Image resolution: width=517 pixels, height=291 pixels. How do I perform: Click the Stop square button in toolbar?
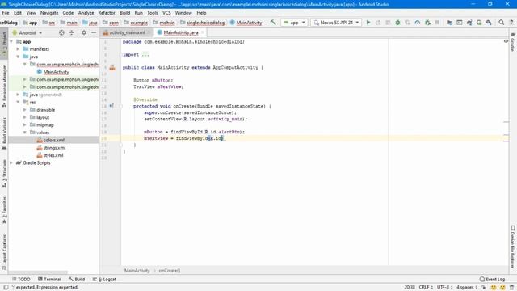(437, 23)
